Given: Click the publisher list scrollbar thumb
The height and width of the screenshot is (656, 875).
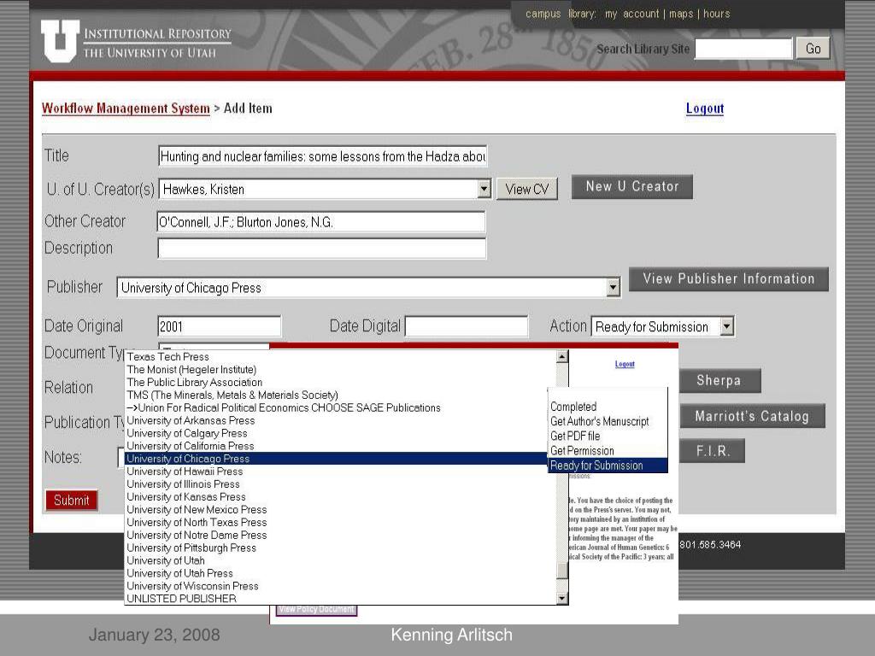Looking at the screenshot, I should (562, 570).
